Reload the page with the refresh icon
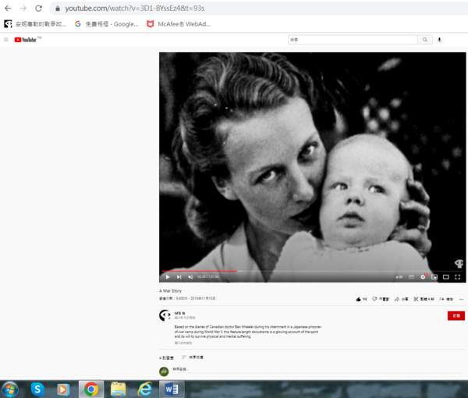Image resolution: width=468 pixels, height=398 pixels. (38, 8)
